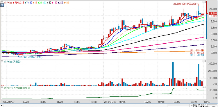Maximize the price chart panel
This screenshot has height=107, width=218.
tap(203, 2)
